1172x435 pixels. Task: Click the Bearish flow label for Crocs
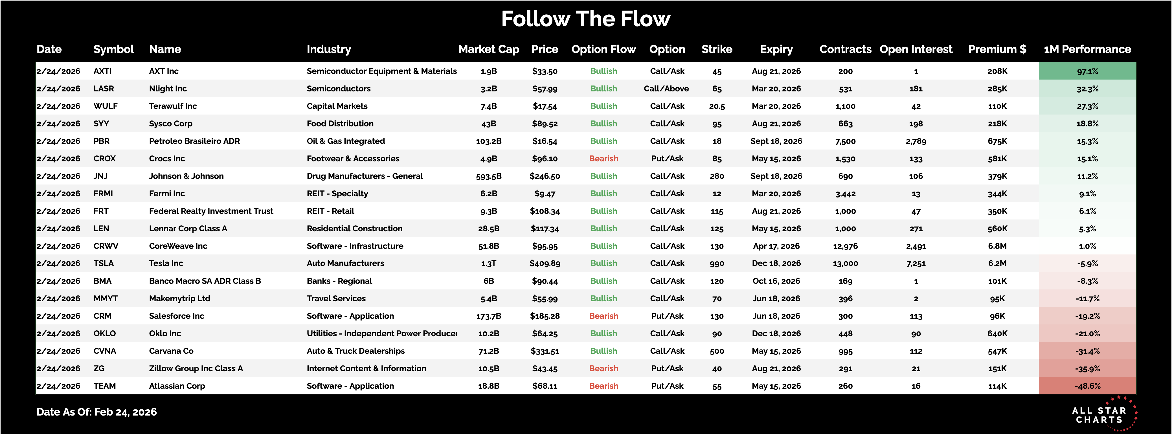(x=603, y=159)
